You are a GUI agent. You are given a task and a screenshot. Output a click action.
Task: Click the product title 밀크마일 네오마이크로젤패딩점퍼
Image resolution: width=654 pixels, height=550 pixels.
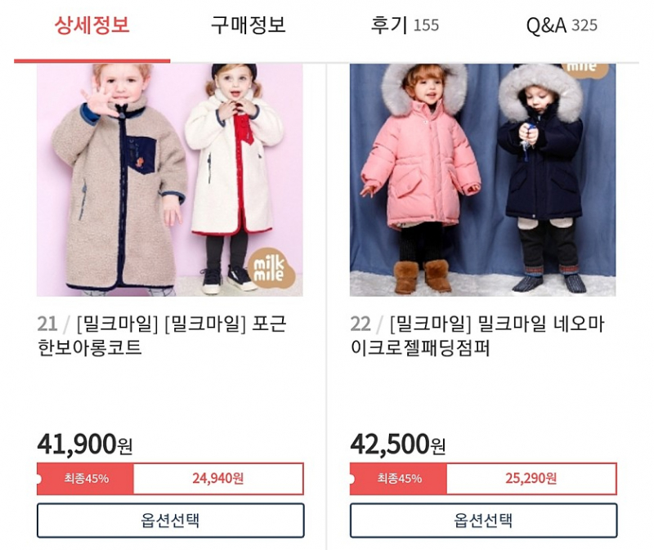(x=477, y=335)
